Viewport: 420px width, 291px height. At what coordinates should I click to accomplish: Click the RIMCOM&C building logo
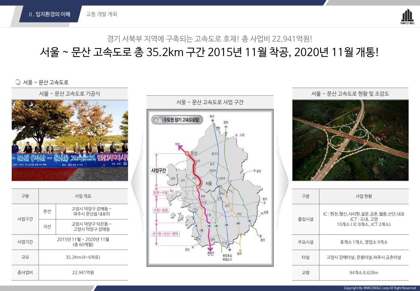coord(407,16)
